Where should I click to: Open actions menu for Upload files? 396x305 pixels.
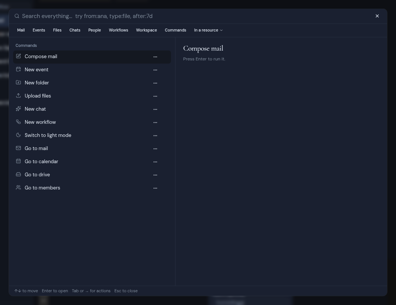pyautogui.click(x=155, y=96)
